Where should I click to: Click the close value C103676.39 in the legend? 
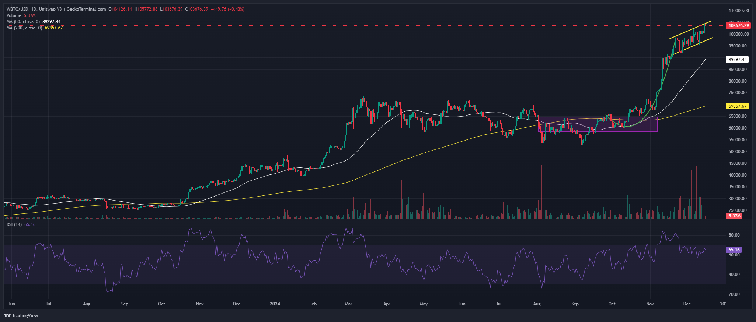coord(196,9)
